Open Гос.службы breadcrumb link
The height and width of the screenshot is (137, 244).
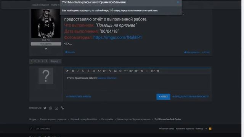[107, 119]
